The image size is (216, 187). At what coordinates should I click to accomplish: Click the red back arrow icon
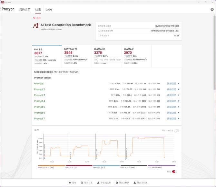(x=34, y=18)
